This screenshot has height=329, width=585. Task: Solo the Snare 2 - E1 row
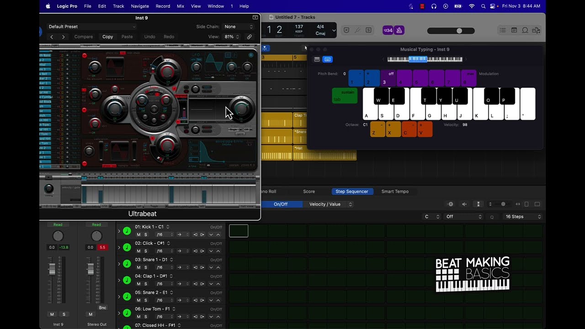tap(146, 300)
